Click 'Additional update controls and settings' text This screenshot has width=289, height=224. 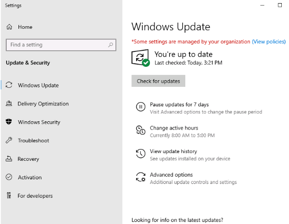pyautogui.click(x=193, y=182)
